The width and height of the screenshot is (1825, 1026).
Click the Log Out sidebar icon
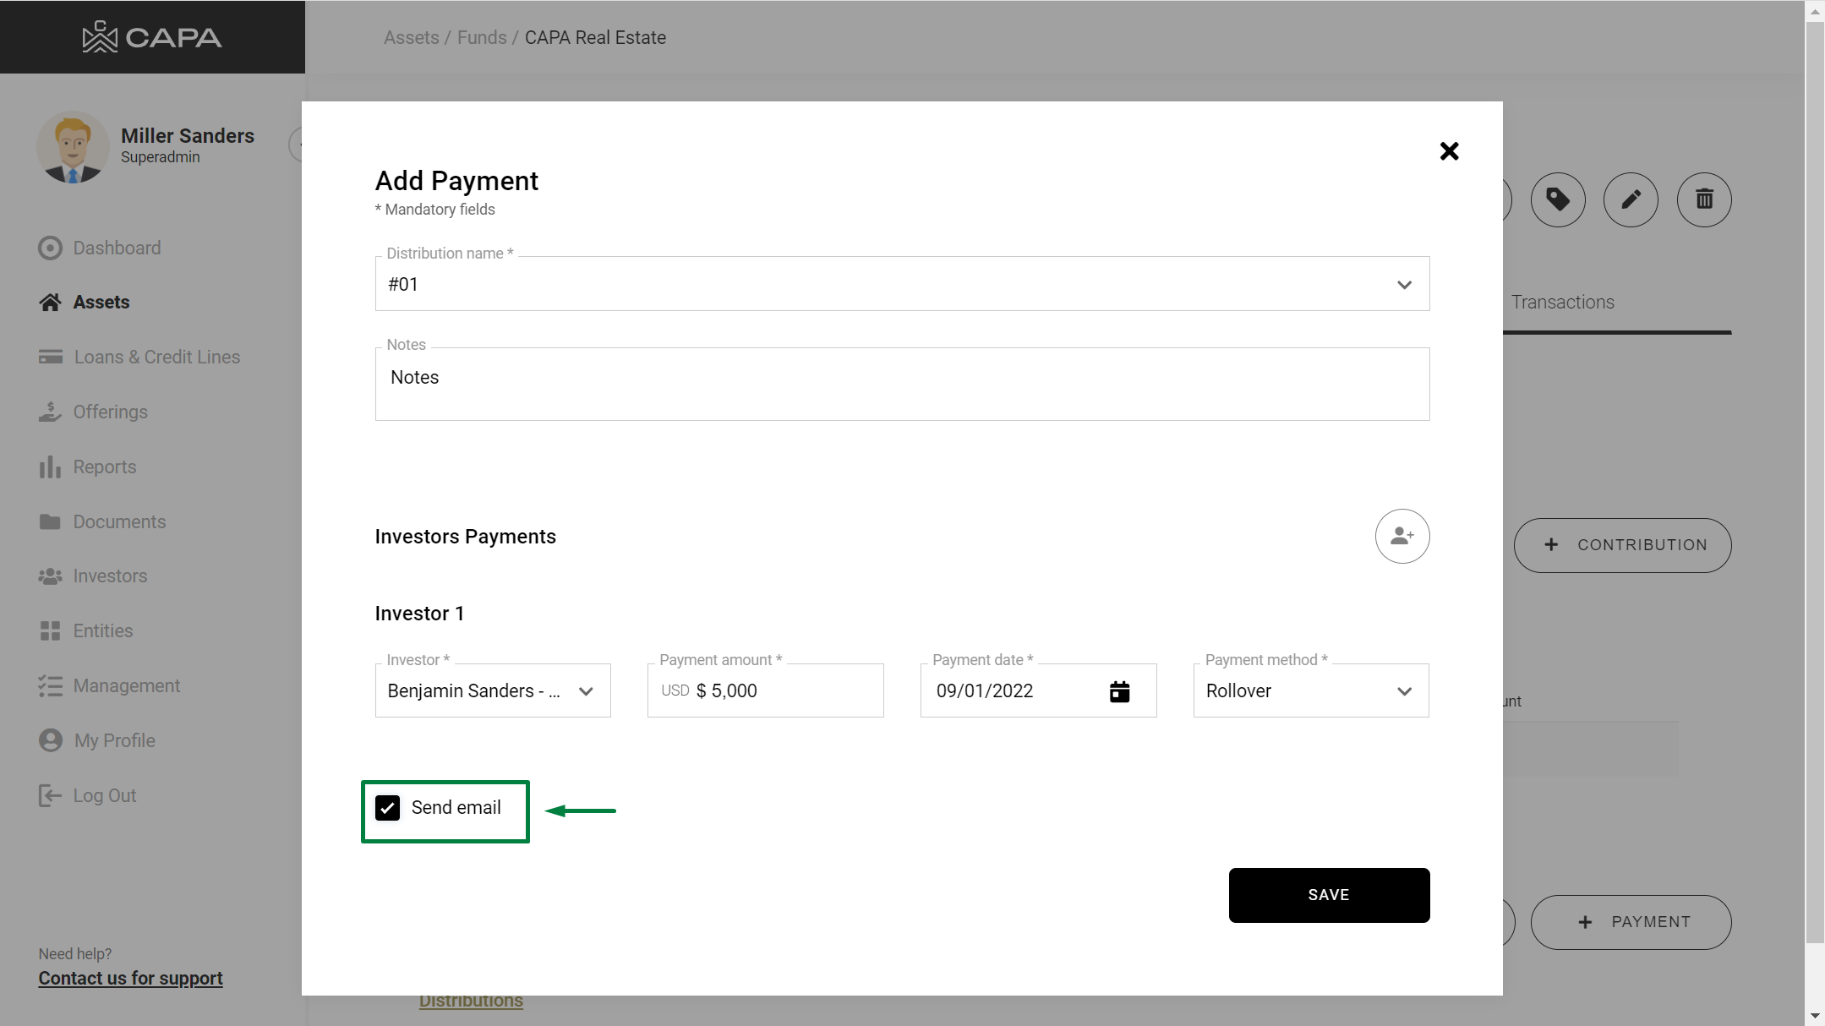tap(50, 795)
